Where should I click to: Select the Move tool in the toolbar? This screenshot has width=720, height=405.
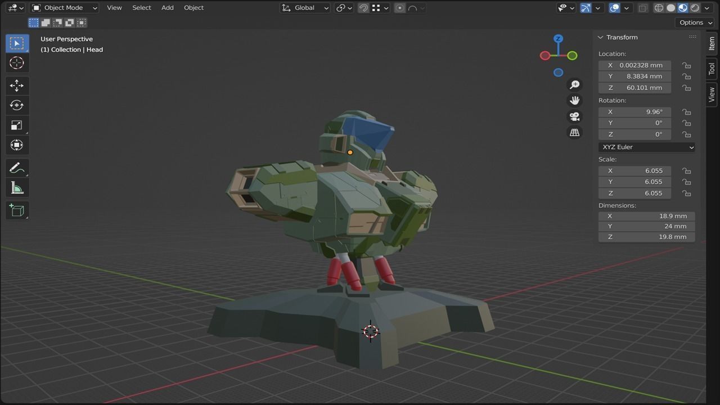click(17, 84)
